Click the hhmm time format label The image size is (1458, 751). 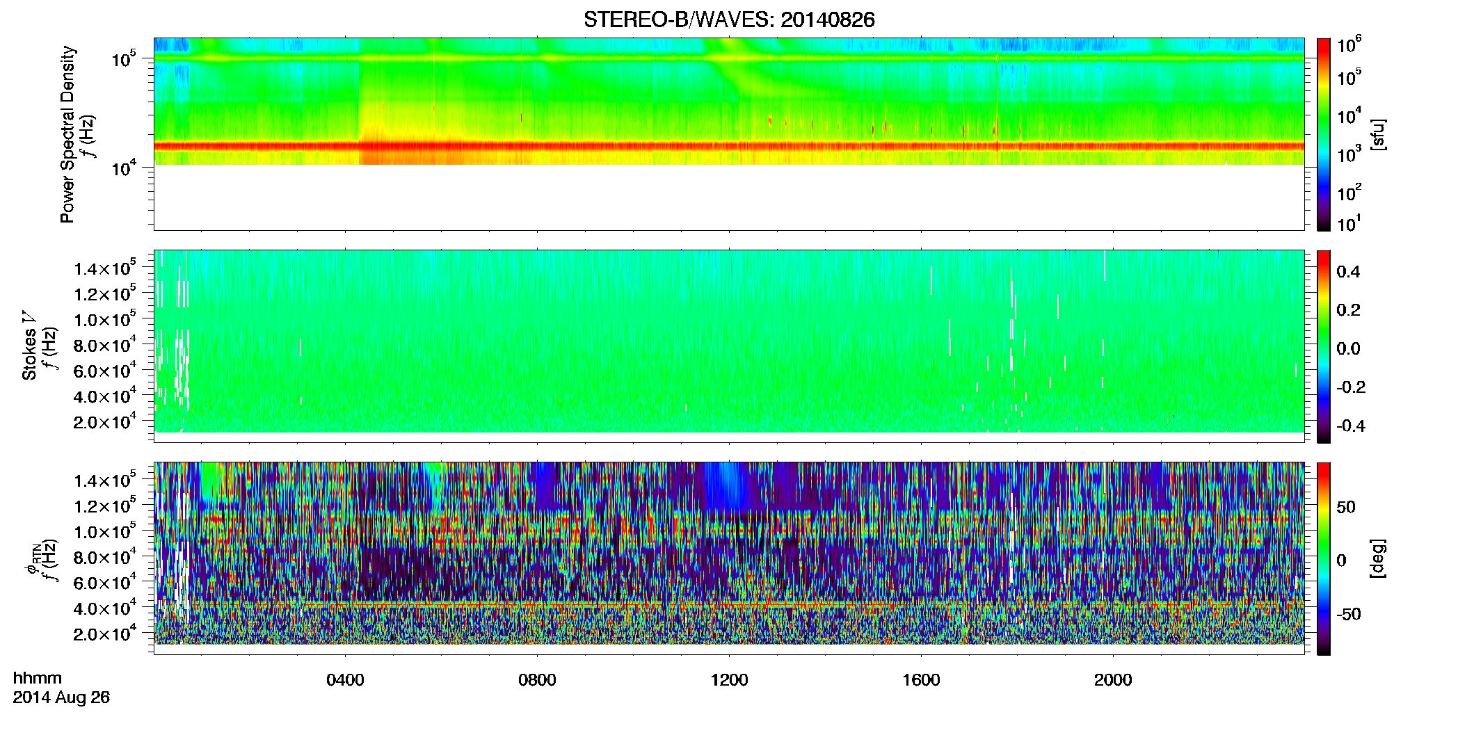(38, 678)
